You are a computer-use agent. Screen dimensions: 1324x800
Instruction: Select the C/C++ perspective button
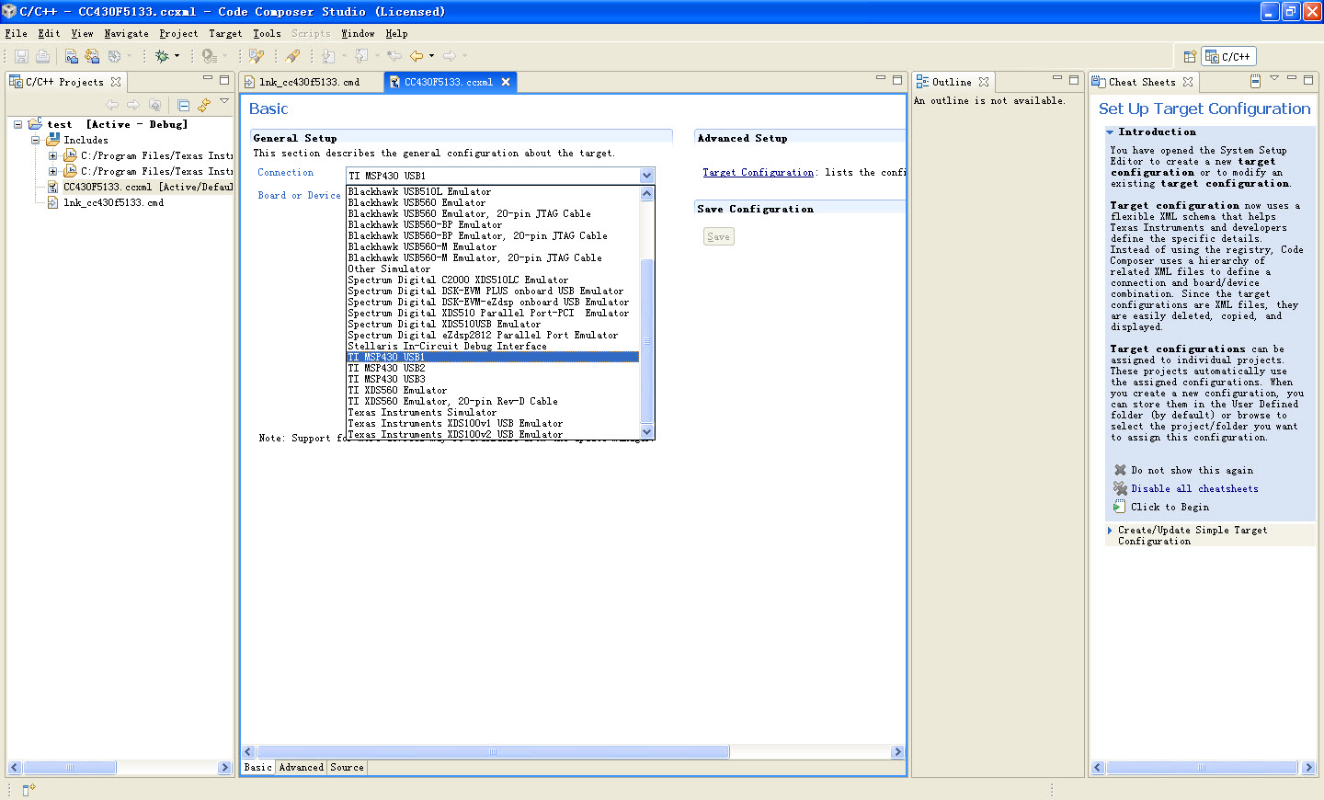1229,57
